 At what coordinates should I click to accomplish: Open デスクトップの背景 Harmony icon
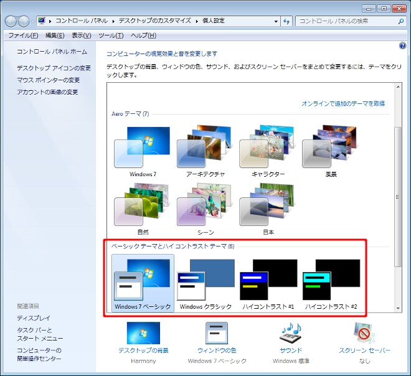[x=143, y=333]
